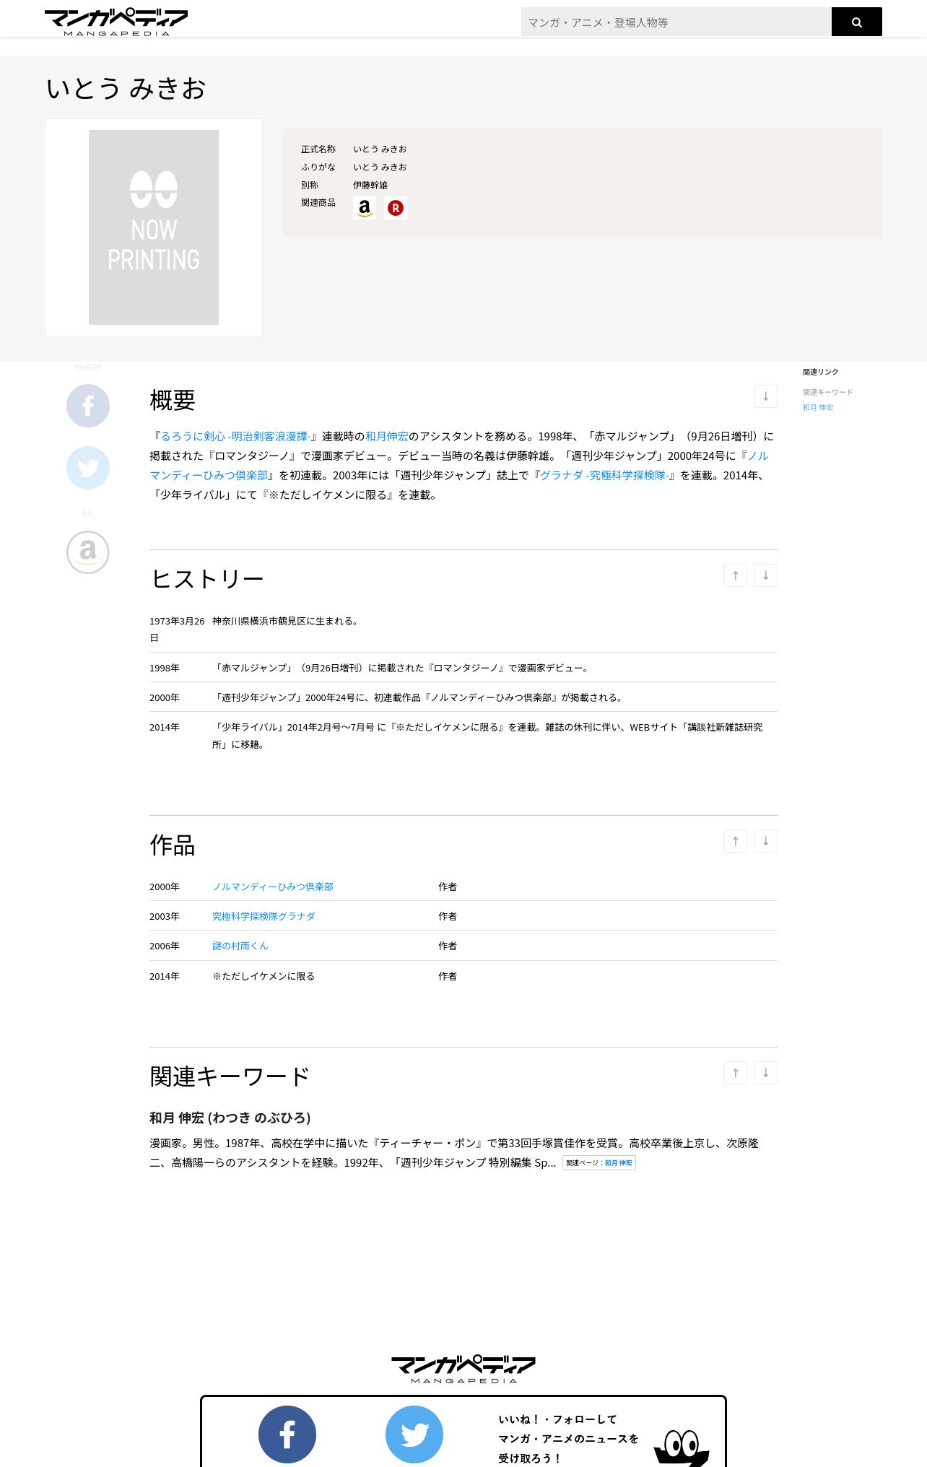Jump up from the ヒストリー section
Image resolution: width=927 pixels, height=1467 pixels.
coord(736,575)
